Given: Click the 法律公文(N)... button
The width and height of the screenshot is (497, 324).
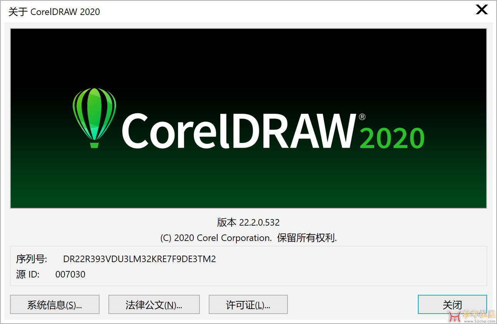Looking at the screenshot, I should click(x=154, y=305).
